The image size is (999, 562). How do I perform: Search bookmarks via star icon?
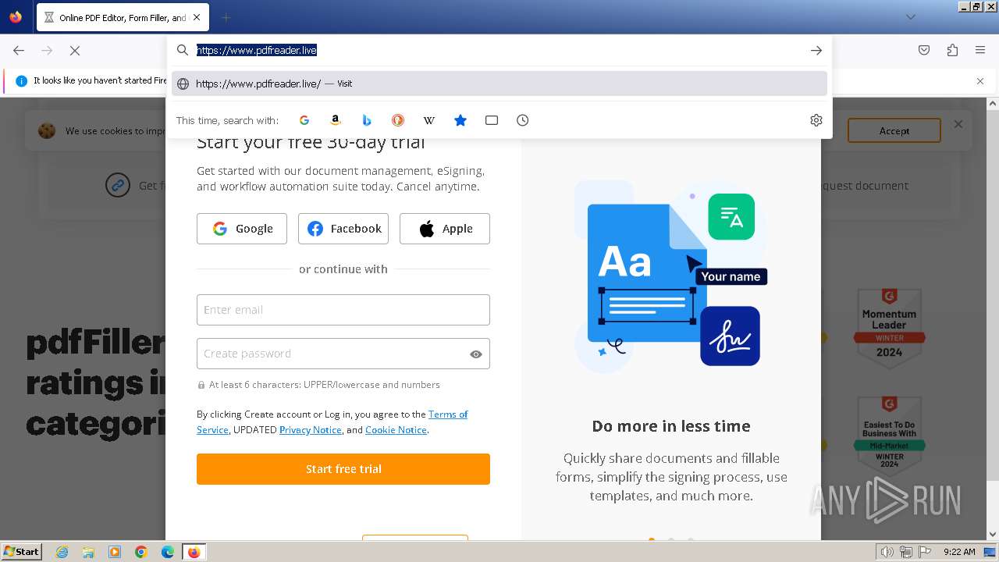[460, 120]
